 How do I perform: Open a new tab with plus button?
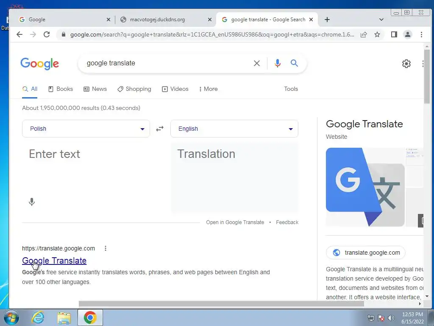[x=327, y=20]
